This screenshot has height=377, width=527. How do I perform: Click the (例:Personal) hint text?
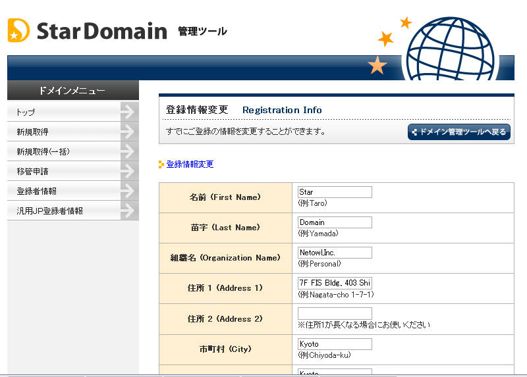pos(319,264)
